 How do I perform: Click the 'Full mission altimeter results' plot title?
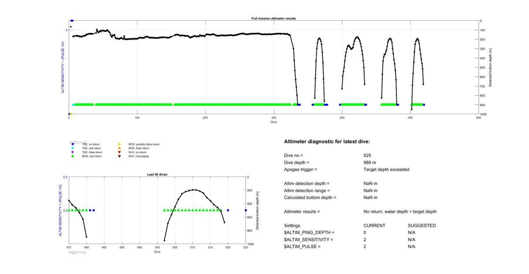pyautogui.click(x=274, y=19)
